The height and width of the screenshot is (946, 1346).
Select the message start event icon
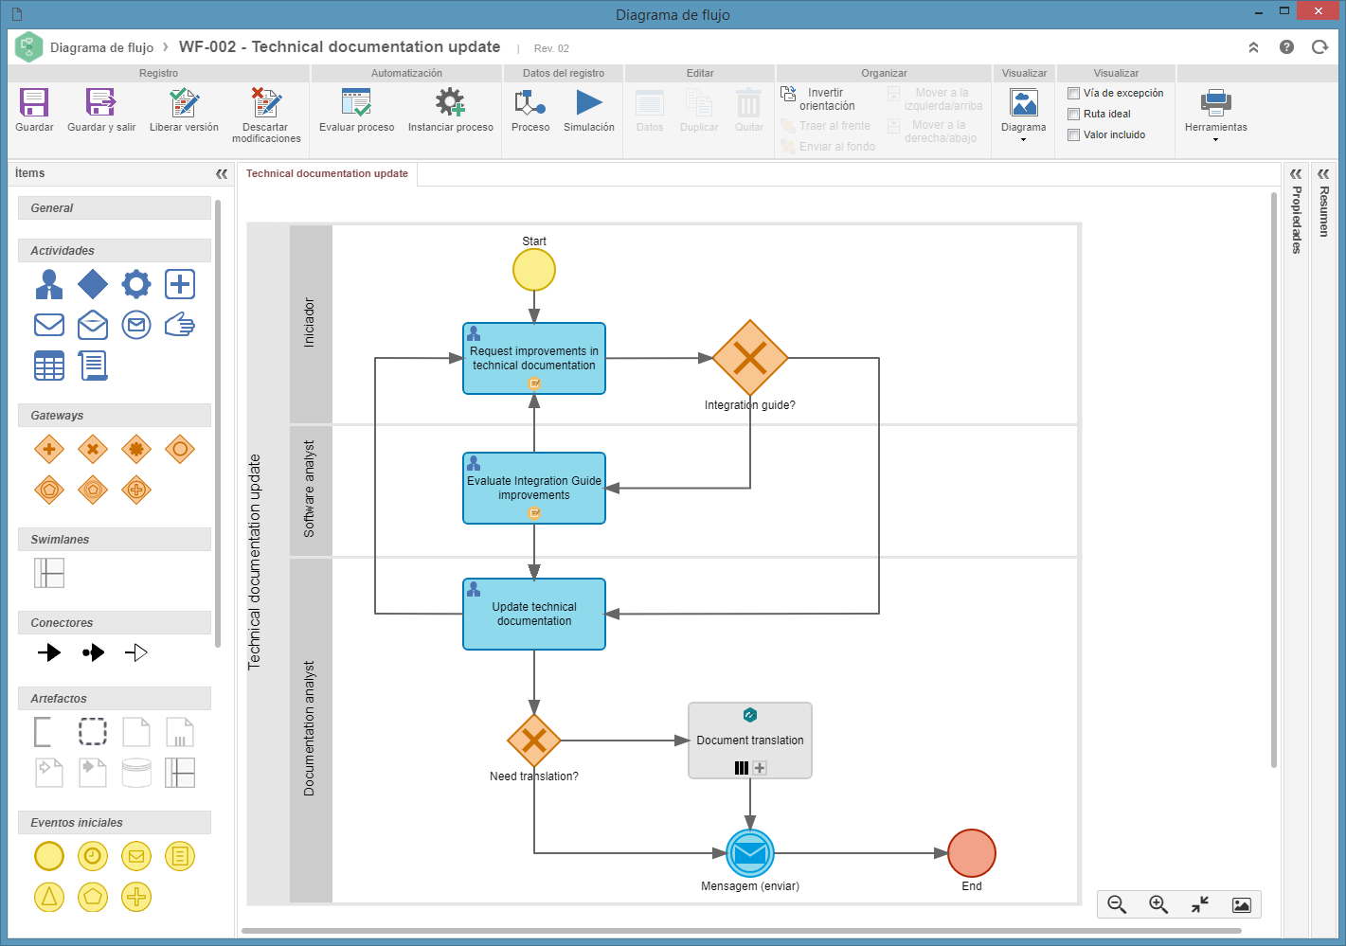point(136,856)
